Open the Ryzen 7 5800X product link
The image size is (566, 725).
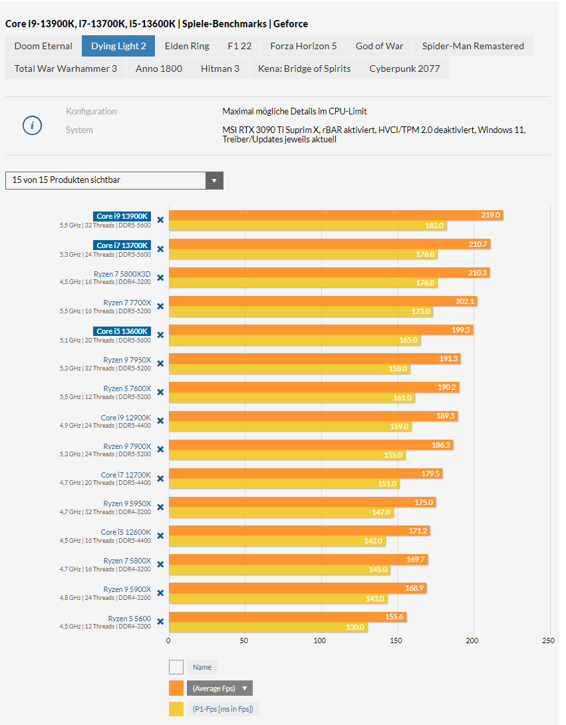click(x=127, y=561)
